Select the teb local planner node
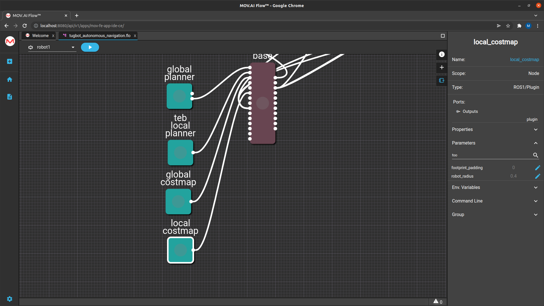This screenshot has width=544, height=306. [x=180, y=153]
